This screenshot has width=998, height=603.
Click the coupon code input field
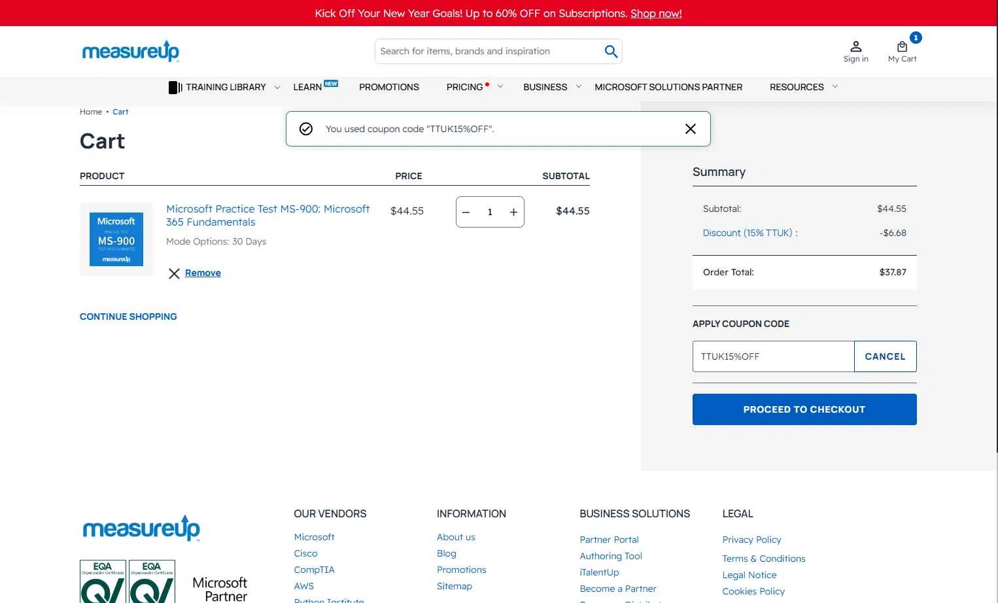773,356
